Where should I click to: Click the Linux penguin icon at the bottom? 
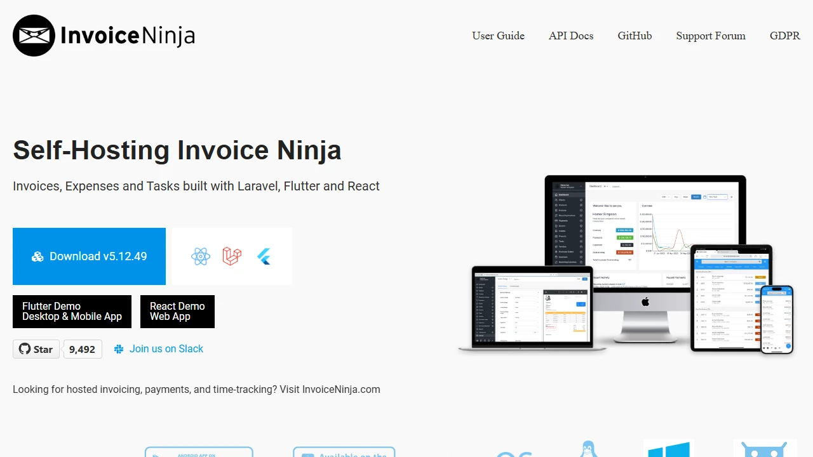point(589,452)
